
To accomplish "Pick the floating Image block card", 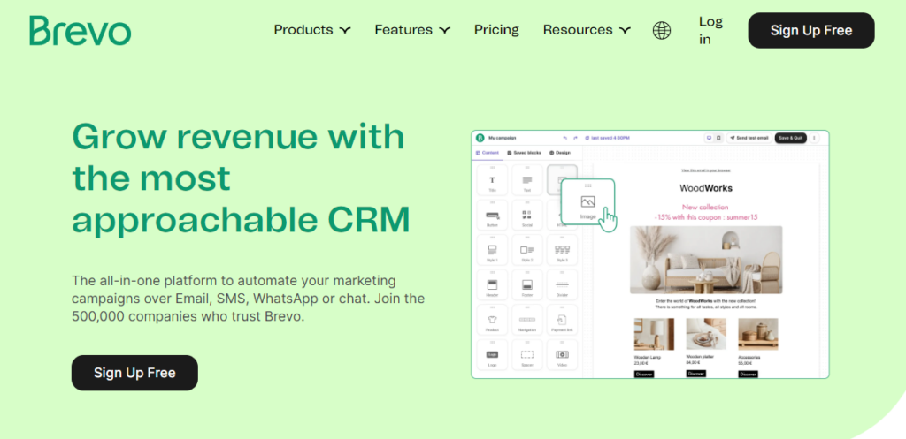I will pos(587,203).
